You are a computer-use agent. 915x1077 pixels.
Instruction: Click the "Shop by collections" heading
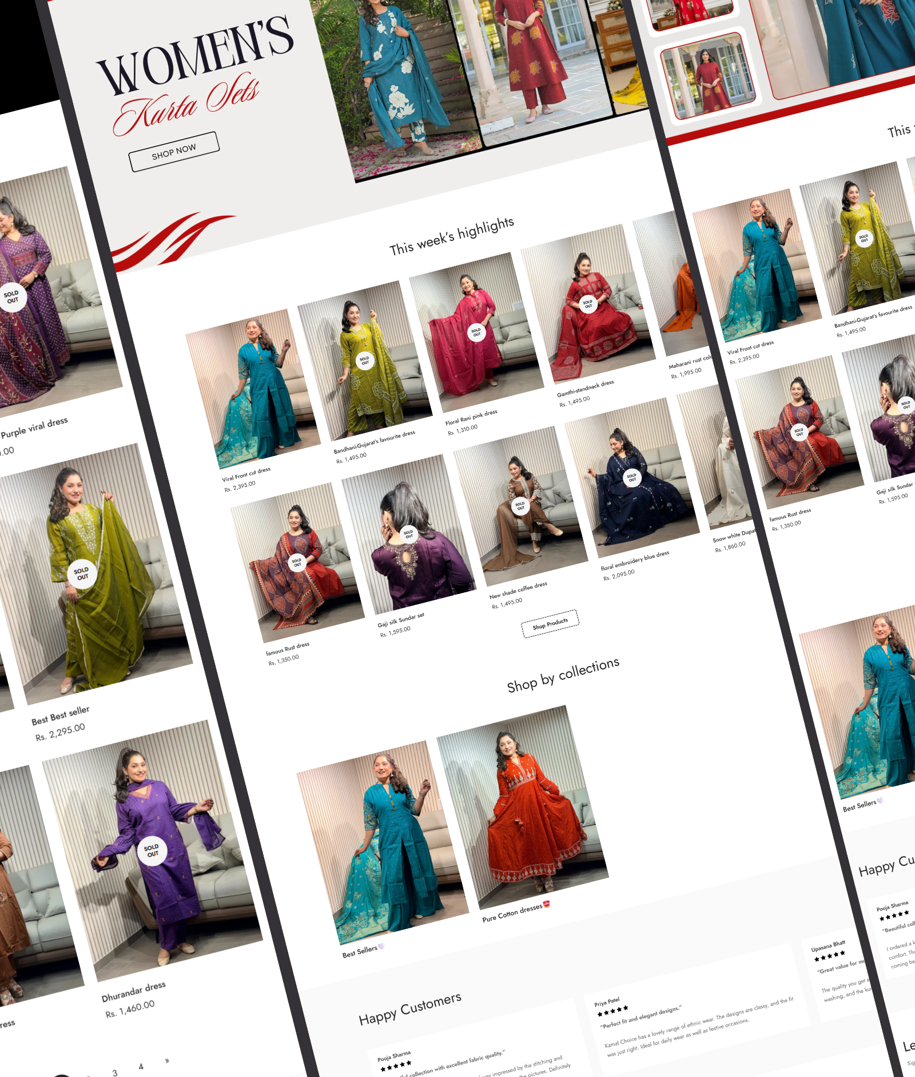point(563,675)
